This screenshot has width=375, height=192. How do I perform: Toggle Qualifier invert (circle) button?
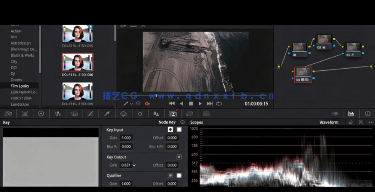(170, 176)
